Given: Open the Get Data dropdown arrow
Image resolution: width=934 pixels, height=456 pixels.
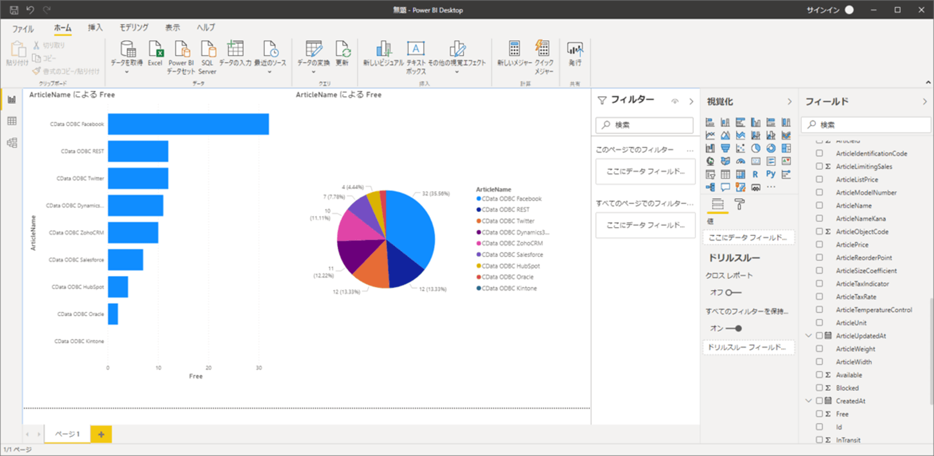Looking at the screenshot, I should coord(127,72).
